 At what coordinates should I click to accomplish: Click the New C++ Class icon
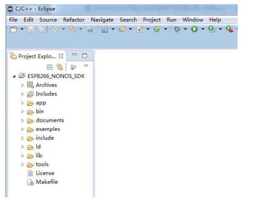pyautogui.click(x=157, y=29)
